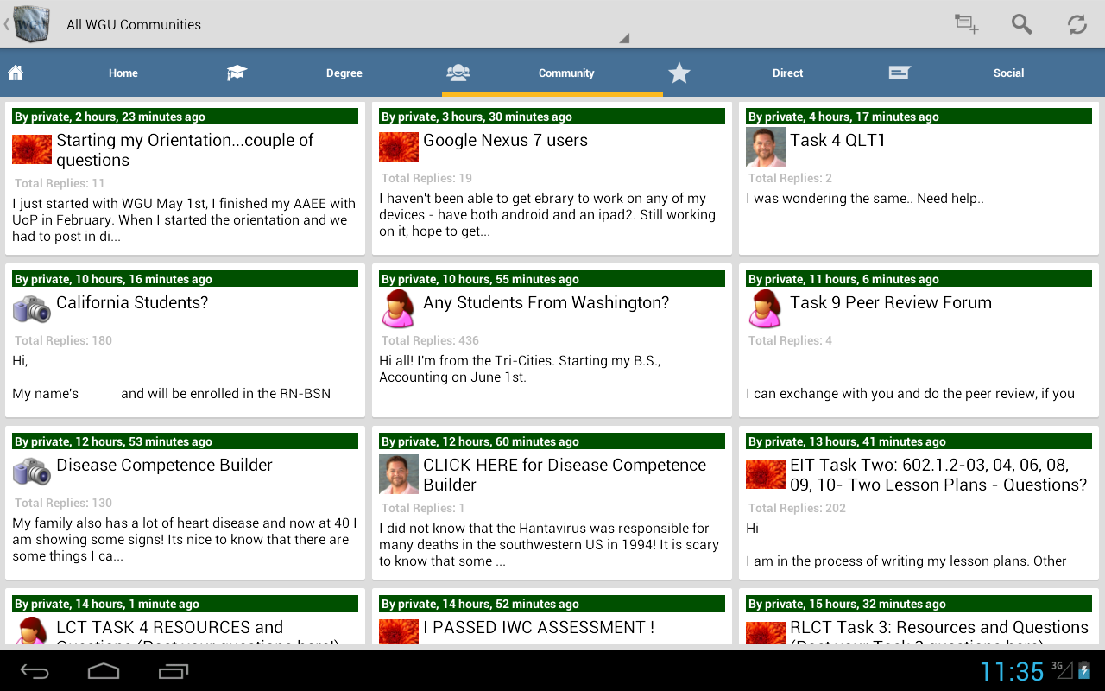
Task: Open the Disease Competence Builder thread title
Action: pos(164,465)
